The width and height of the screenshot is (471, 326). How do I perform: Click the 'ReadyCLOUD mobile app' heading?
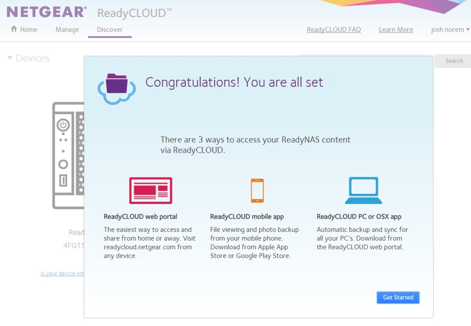pos(247,217)
